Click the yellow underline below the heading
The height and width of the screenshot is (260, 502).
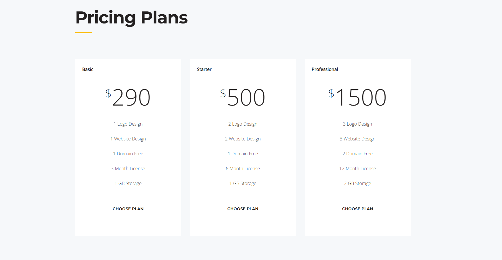point(84,33)
